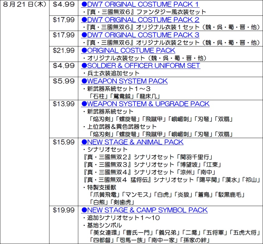
Task: Click the 「博望坡」「江東」 scenario line
Action: 153,165
